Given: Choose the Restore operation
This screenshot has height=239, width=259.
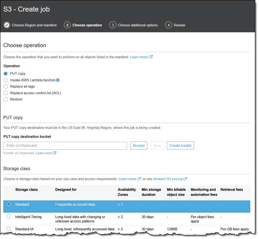Looking at the screenshot, I should [x=6, y=99].
